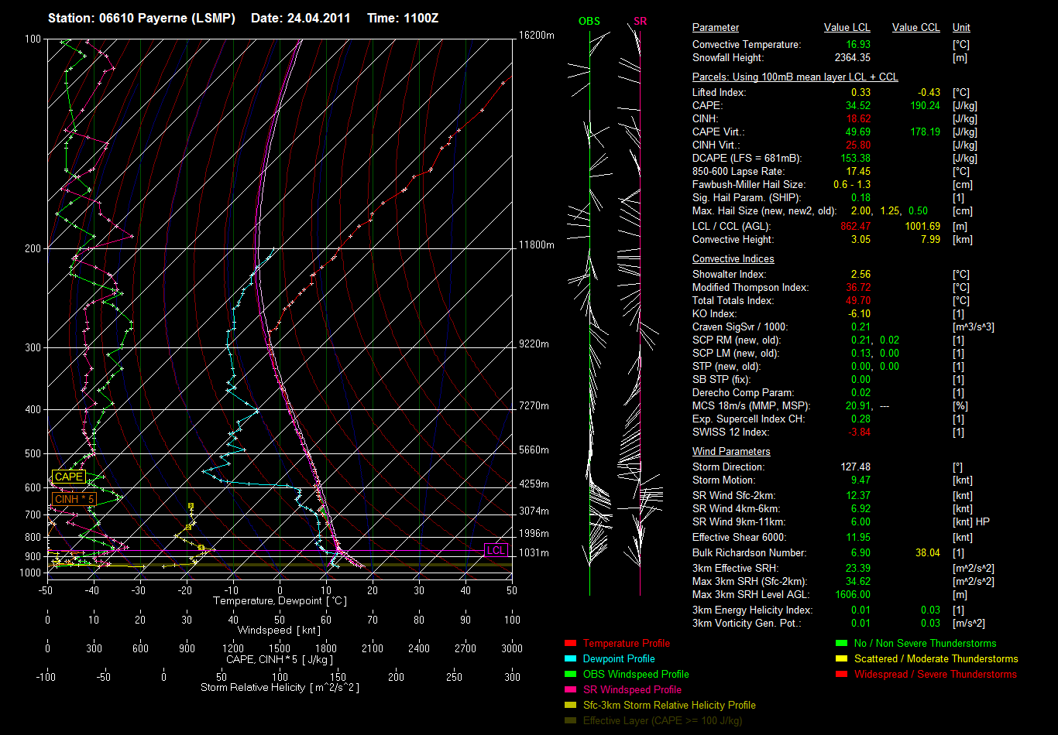Select the SR wind barb column header
This screenshot has width=1058, height=735.
click(640, 22)
